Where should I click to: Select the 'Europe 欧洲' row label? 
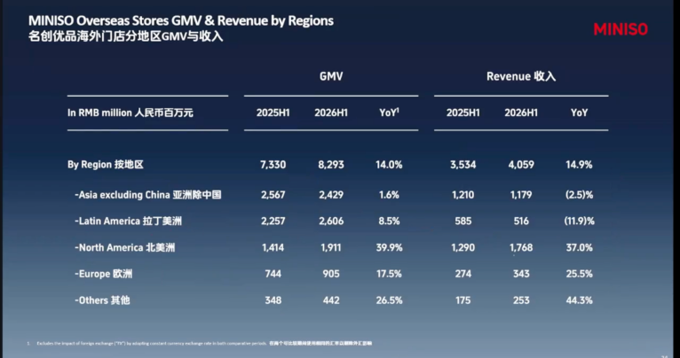[x=103, y=274]
